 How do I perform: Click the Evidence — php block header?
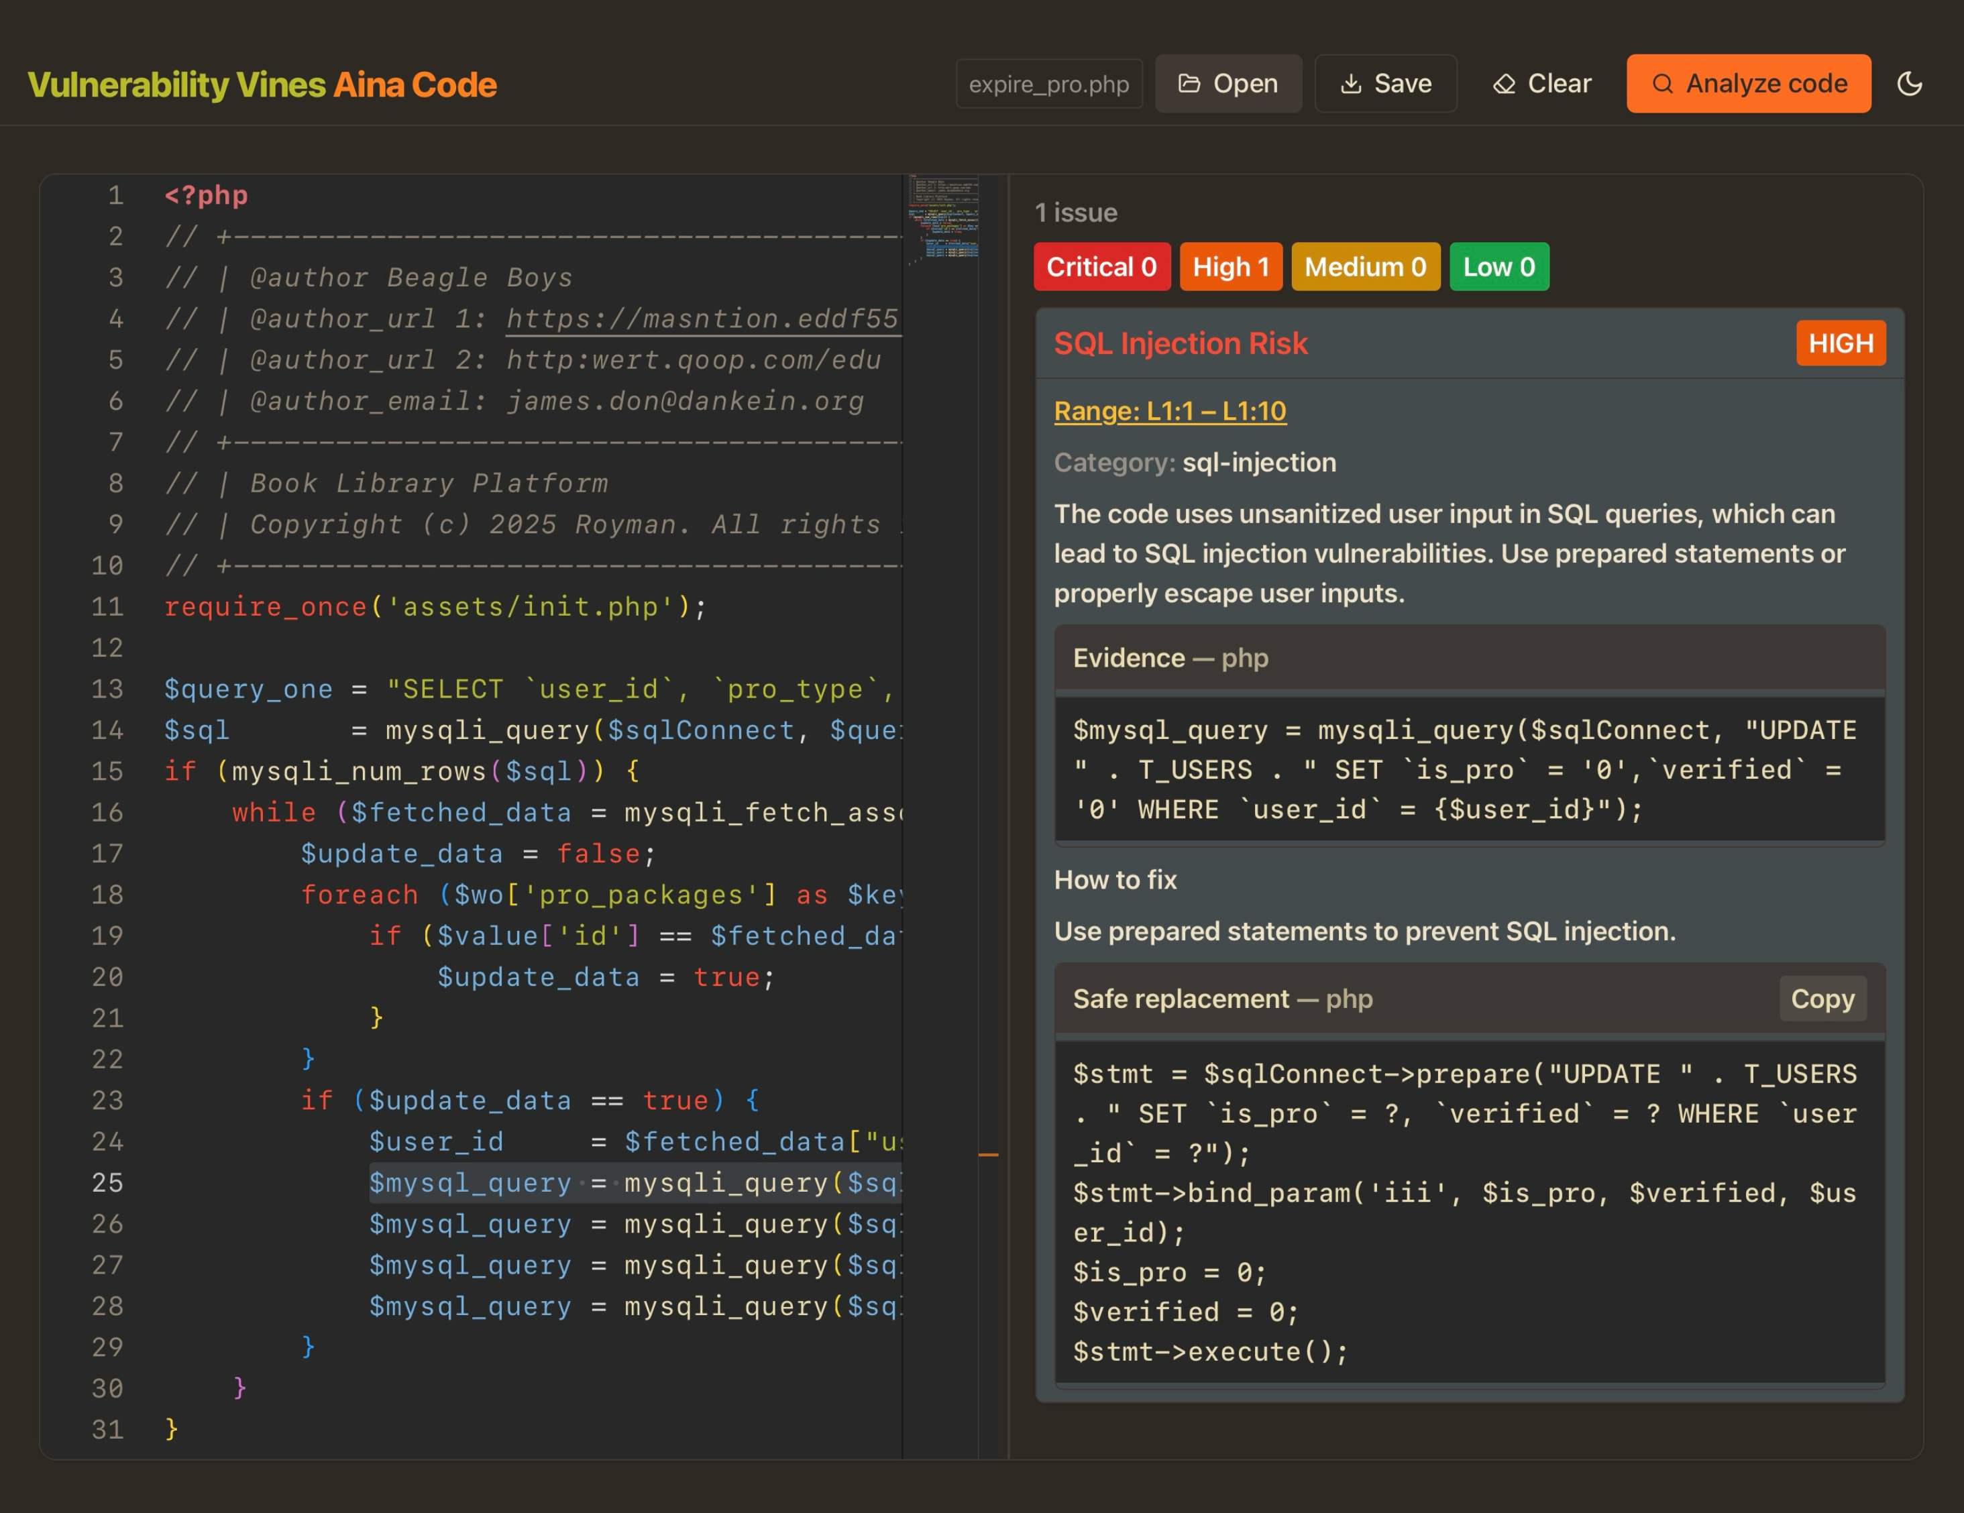point(1170,658)
